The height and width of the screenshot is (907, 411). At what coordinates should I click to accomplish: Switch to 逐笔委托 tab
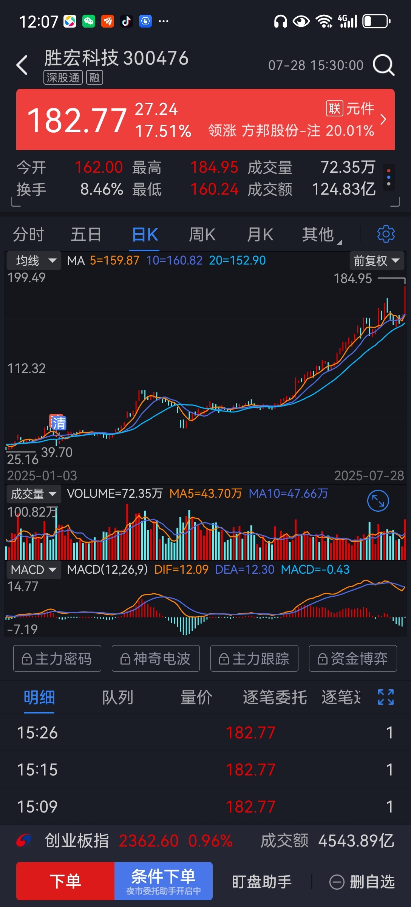tap(275, 697)
